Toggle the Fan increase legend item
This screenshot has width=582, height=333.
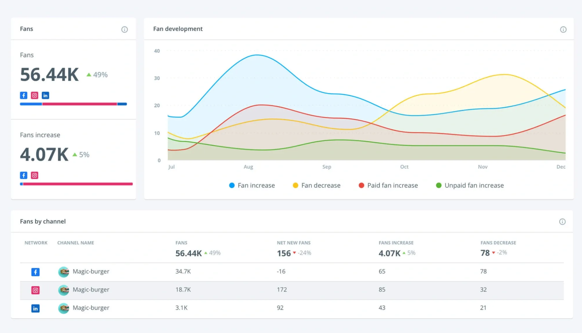pos(252,185)
